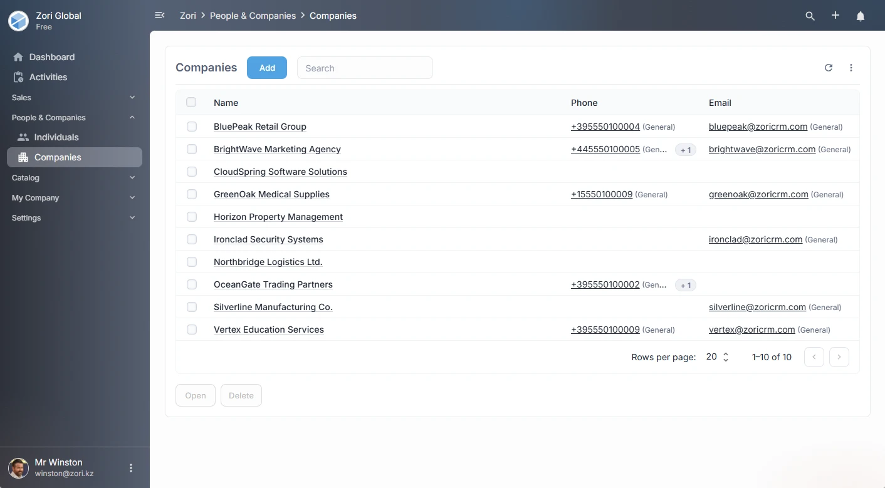Select Companies in the sidebar
Image resolution: width=885 pixels, height=488 pixels.
click(x=75, y=157)
